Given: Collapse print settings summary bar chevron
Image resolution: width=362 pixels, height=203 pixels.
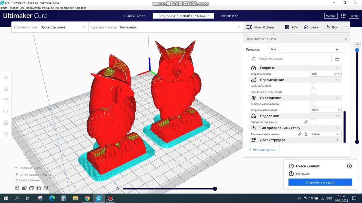Looking at the screenshot, I should (346, 27).
